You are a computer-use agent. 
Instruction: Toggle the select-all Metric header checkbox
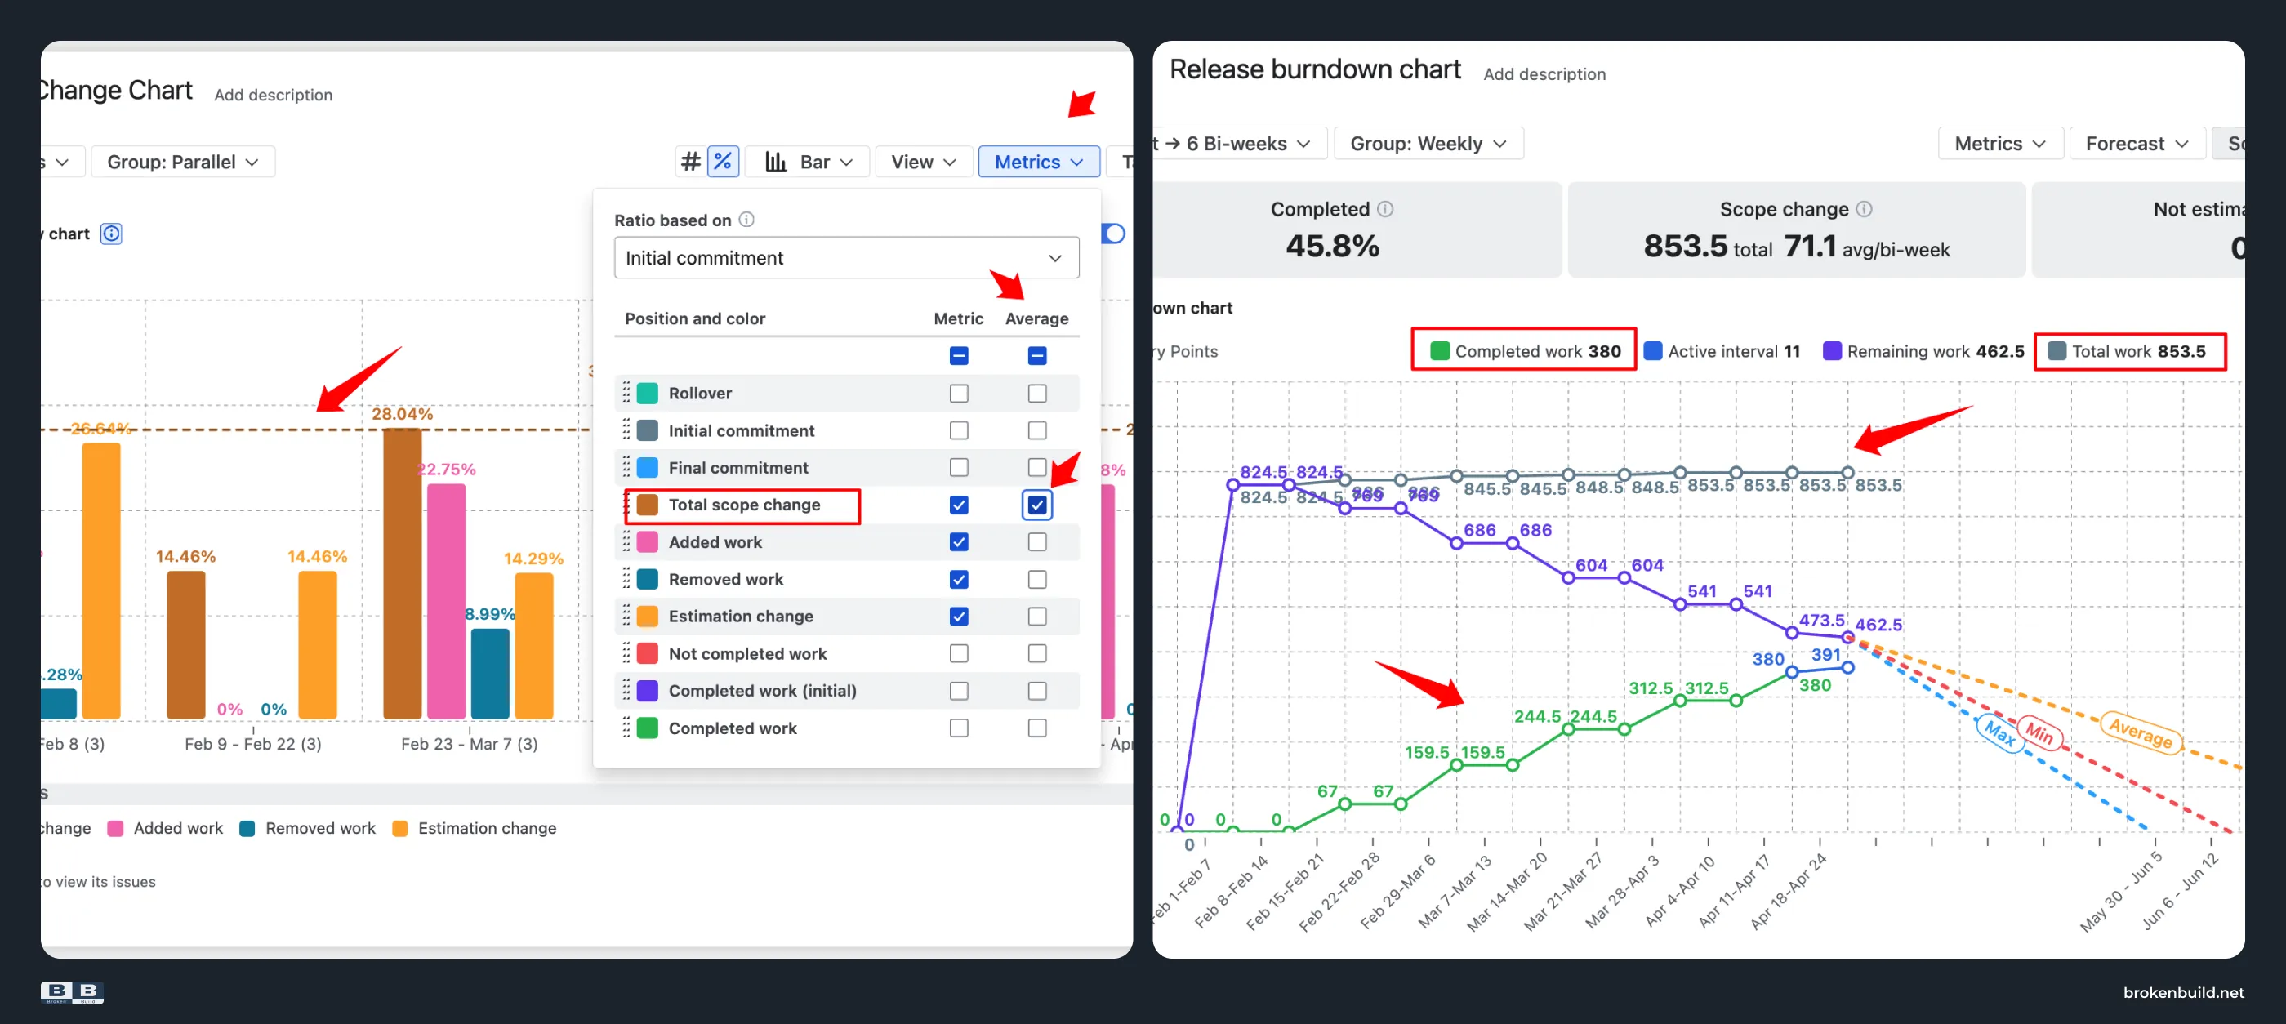tap(958, 356)
